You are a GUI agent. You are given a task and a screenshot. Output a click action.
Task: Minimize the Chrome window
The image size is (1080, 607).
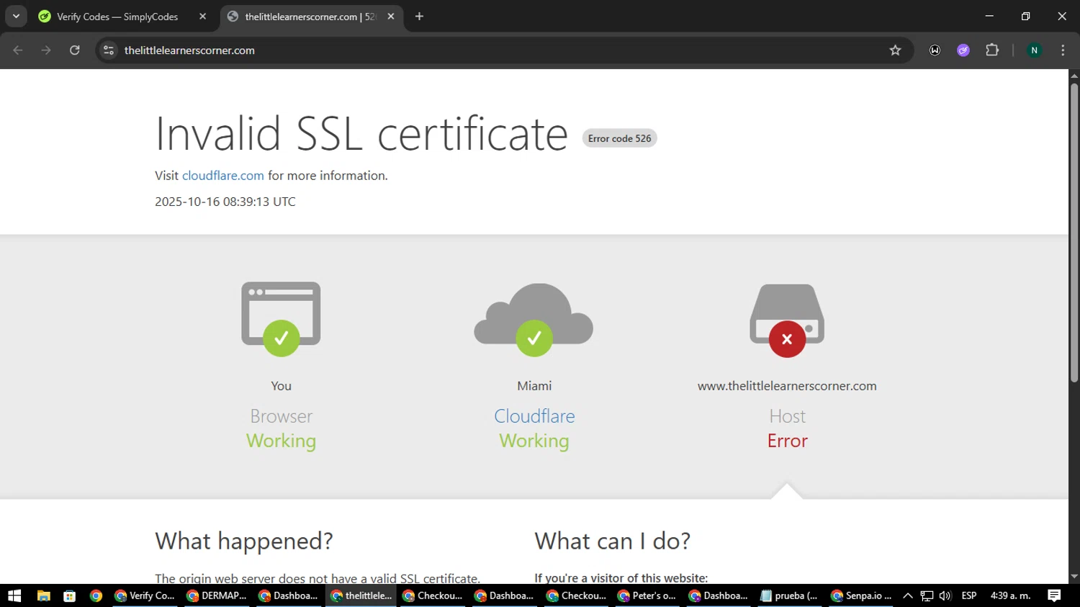pyautogui.click(x=989, y=16)
